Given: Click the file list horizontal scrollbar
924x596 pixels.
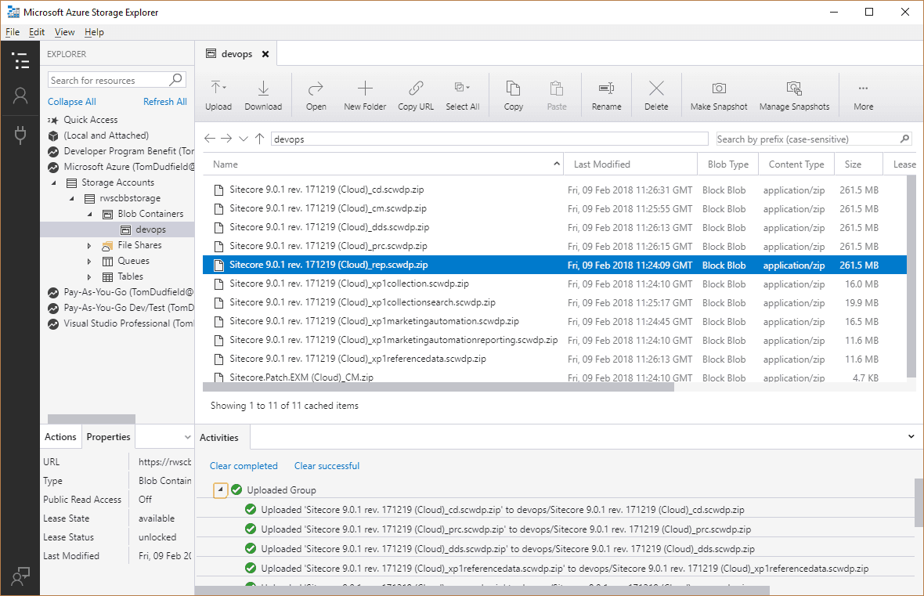Looking at the screenshot, I should tap(438, 388).
